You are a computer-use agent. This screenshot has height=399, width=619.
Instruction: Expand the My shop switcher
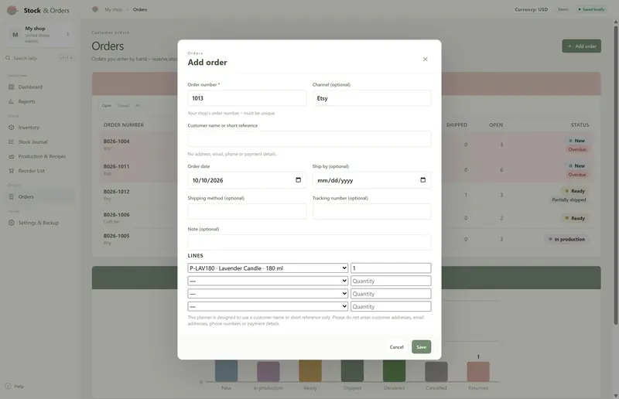(x=68, y=34)
